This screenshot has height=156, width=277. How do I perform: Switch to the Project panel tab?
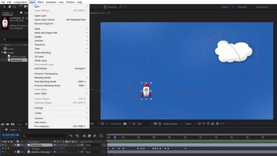pos(6,13)
